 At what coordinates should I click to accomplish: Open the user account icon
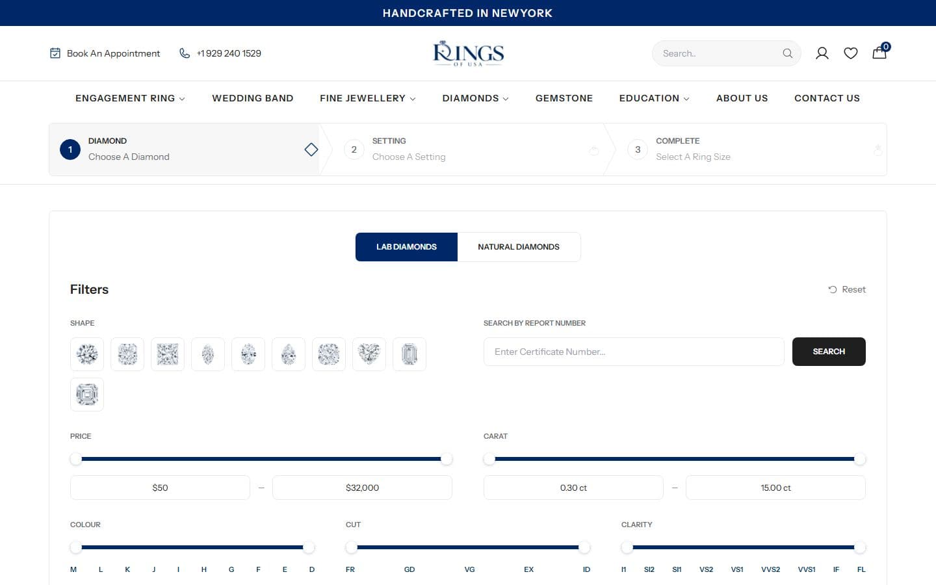[x=822, y=53]
